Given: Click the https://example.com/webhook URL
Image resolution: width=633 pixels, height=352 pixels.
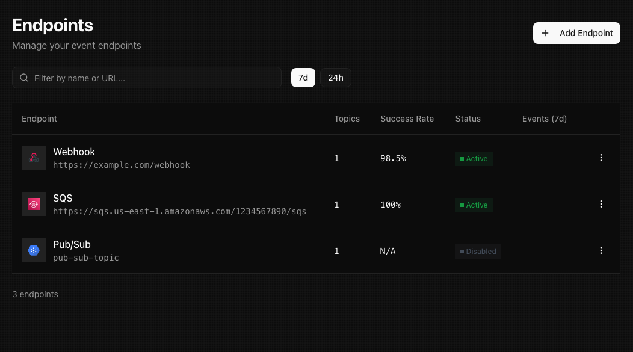Looking at the screenshot, I should click(x=121, y=165).
